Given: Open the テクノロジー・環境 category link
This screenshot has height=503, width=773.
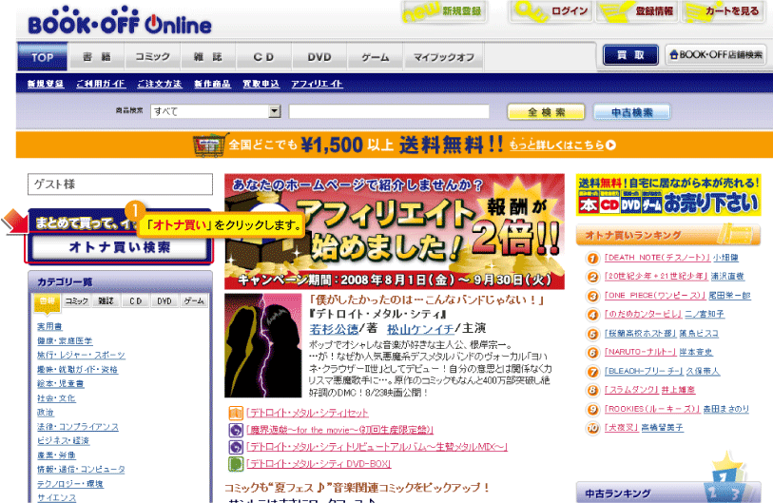Looking at the screenshot, I should click(x=70, y=484).
